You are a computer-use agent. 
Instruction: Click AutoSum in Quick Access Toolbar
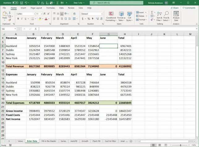(x=57, y=3)
